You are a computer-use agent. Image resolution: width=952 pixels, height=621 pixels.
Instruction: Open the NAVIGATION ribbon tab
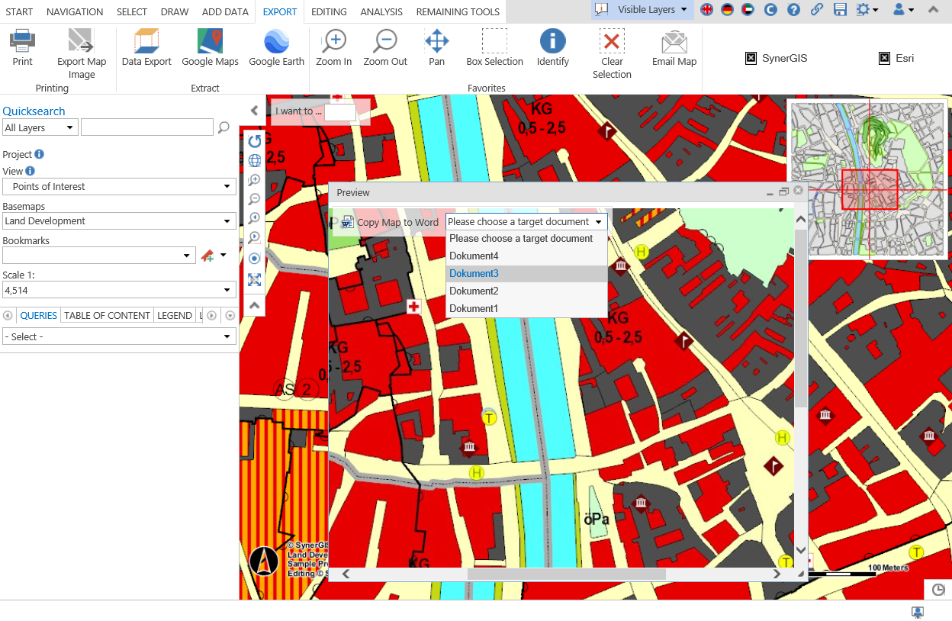click(x=74, y=11)
